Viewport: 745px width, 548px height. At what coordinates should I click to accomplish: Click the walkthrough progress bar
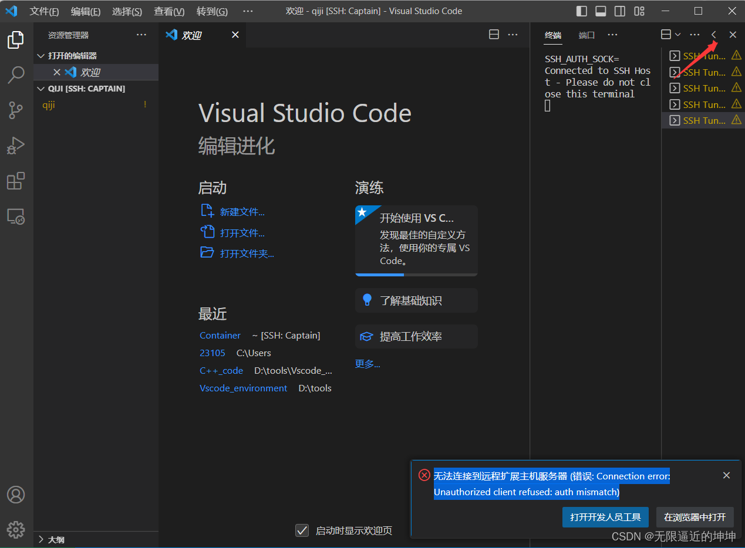[416, 275]
